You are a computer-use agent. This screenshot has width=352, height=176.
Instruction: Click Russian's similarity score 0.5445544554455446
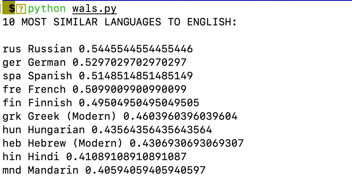(x=135, y=49)
